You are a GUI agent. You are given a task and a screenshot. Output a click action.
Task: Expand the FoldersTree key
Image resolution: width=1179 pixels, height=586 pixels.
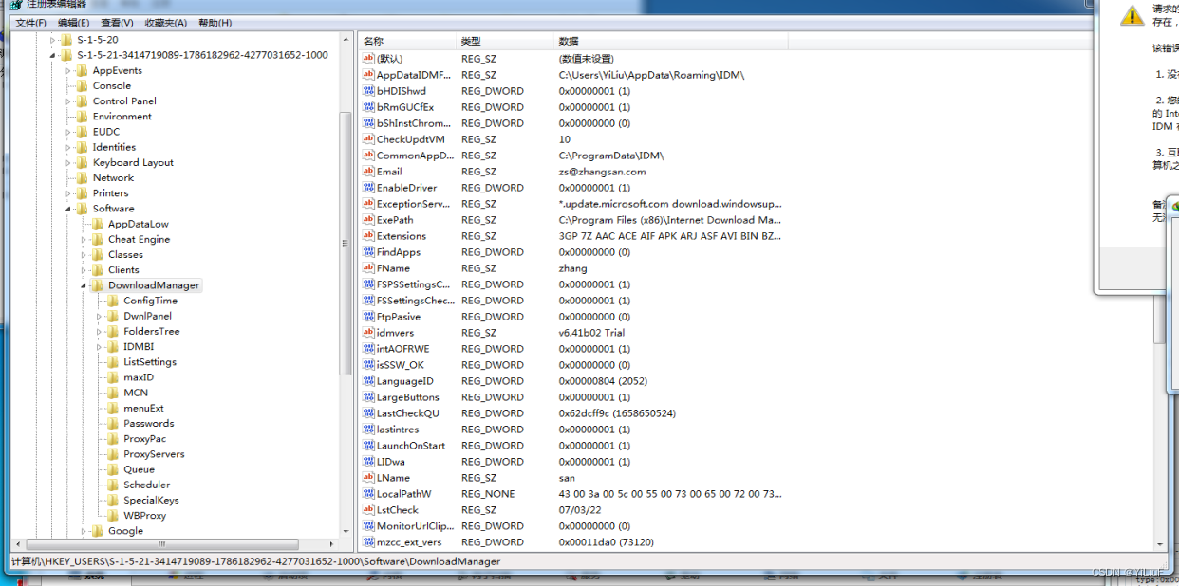tap(99, 331)
